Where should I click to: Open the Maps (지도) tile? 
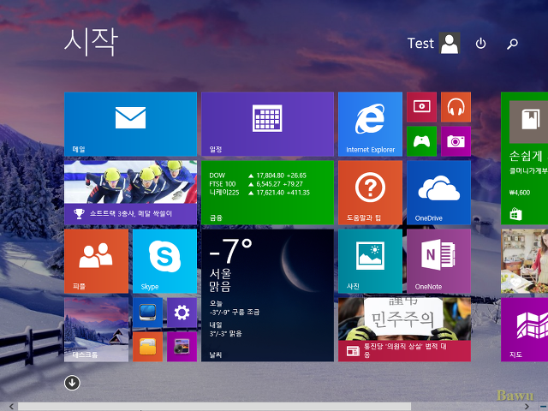pos(524,330)
